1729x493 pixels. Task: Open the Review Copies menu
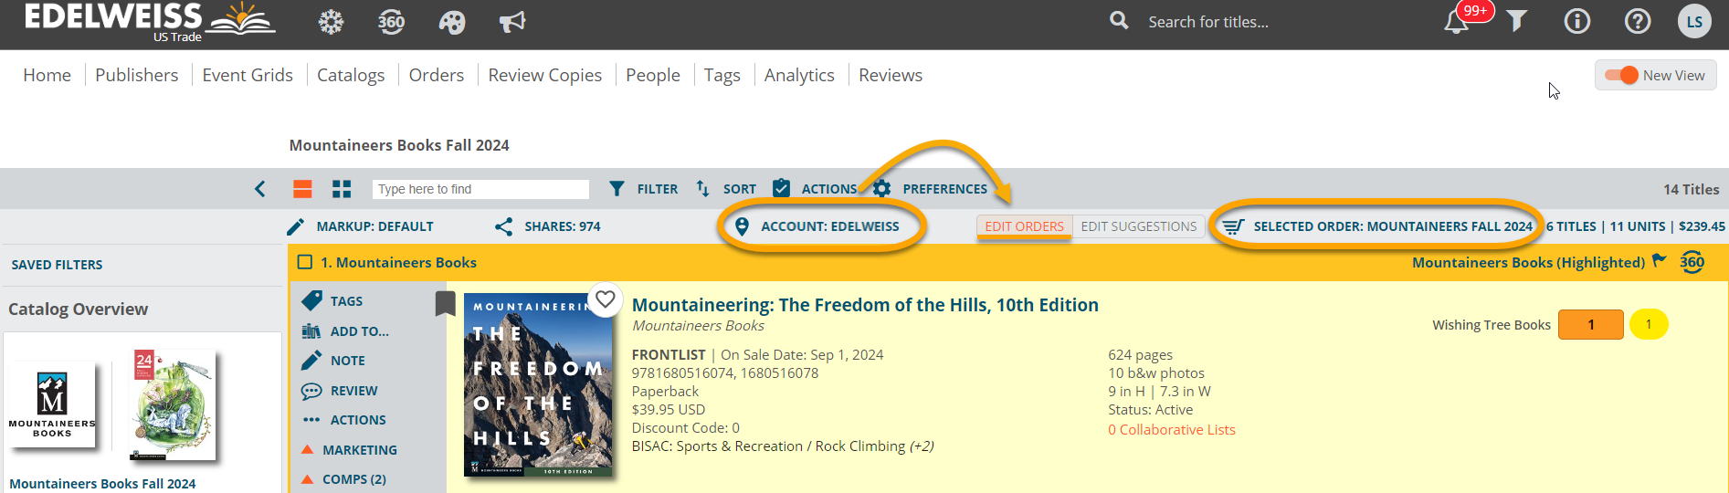click(x=545, y=75)
